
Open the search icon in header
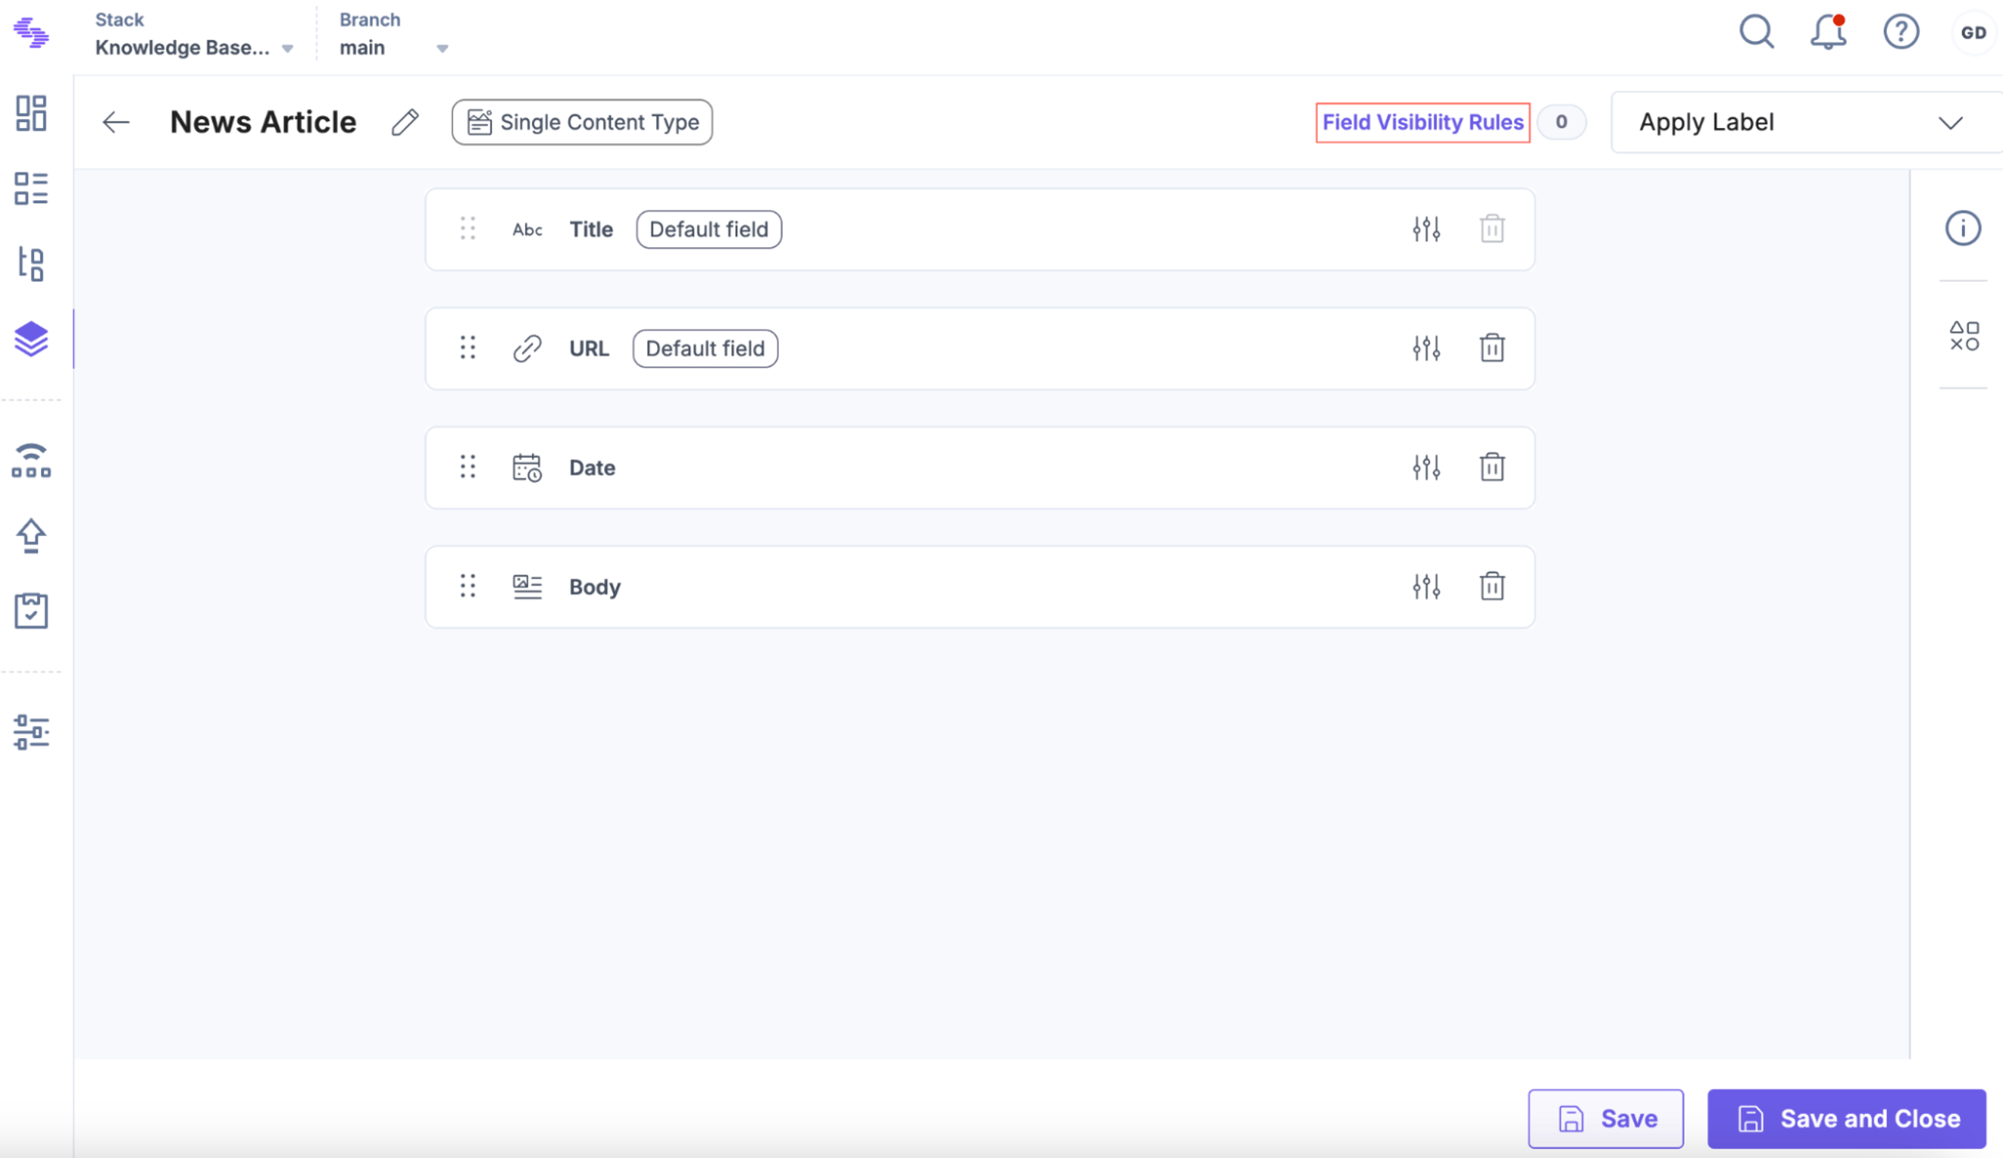tap(1757, 32)
